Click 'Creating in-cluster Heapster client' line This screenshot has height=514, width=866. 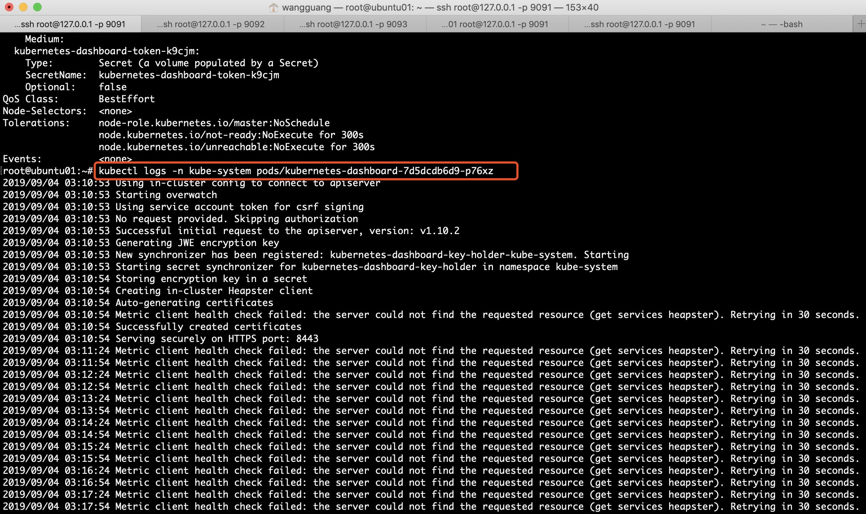click(x=158, y=291)
